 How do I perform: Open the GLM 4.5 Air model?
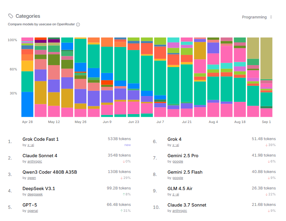(180, 188)
